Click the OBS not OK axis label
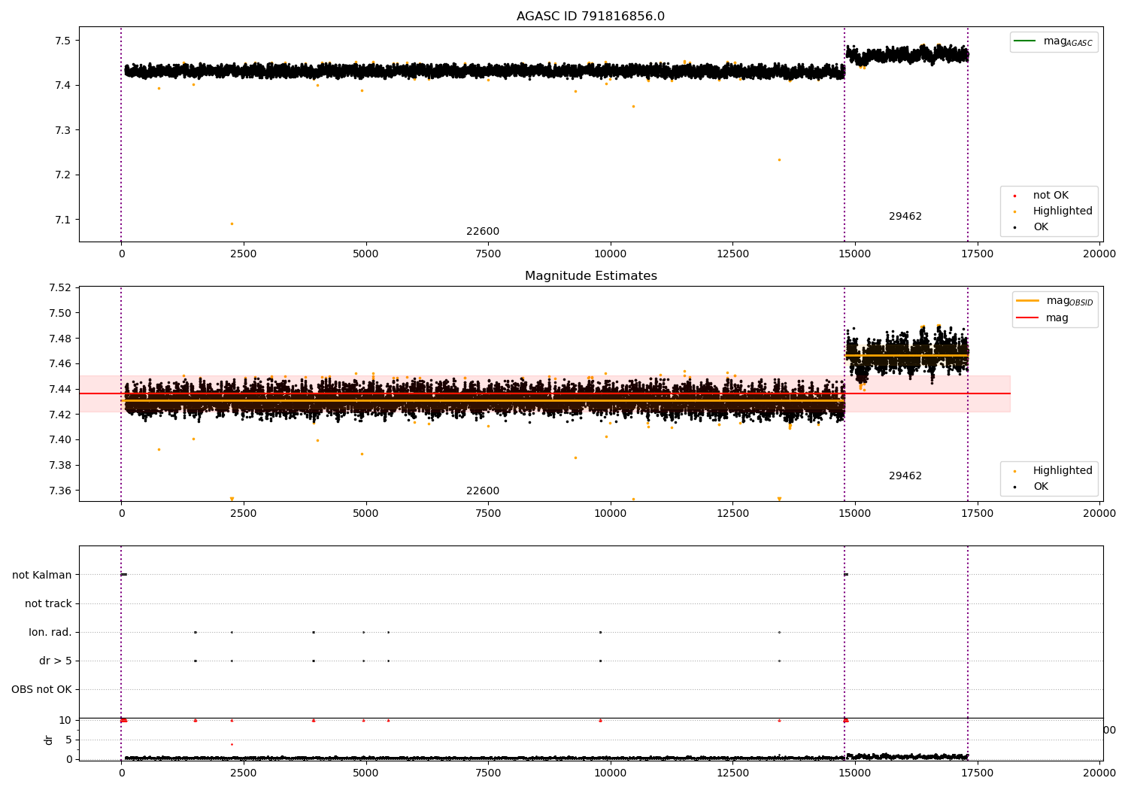Screen dimensions: 1128x790 (x=42, y=690)
